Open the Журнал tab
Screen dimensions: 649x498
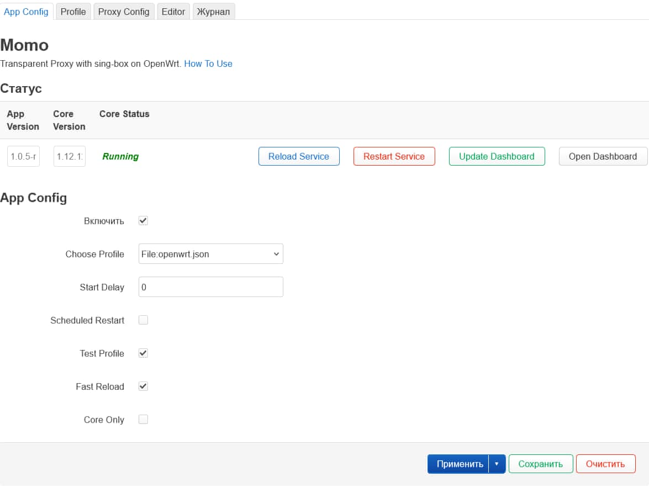pyautogui.click(x=214, y=12)
